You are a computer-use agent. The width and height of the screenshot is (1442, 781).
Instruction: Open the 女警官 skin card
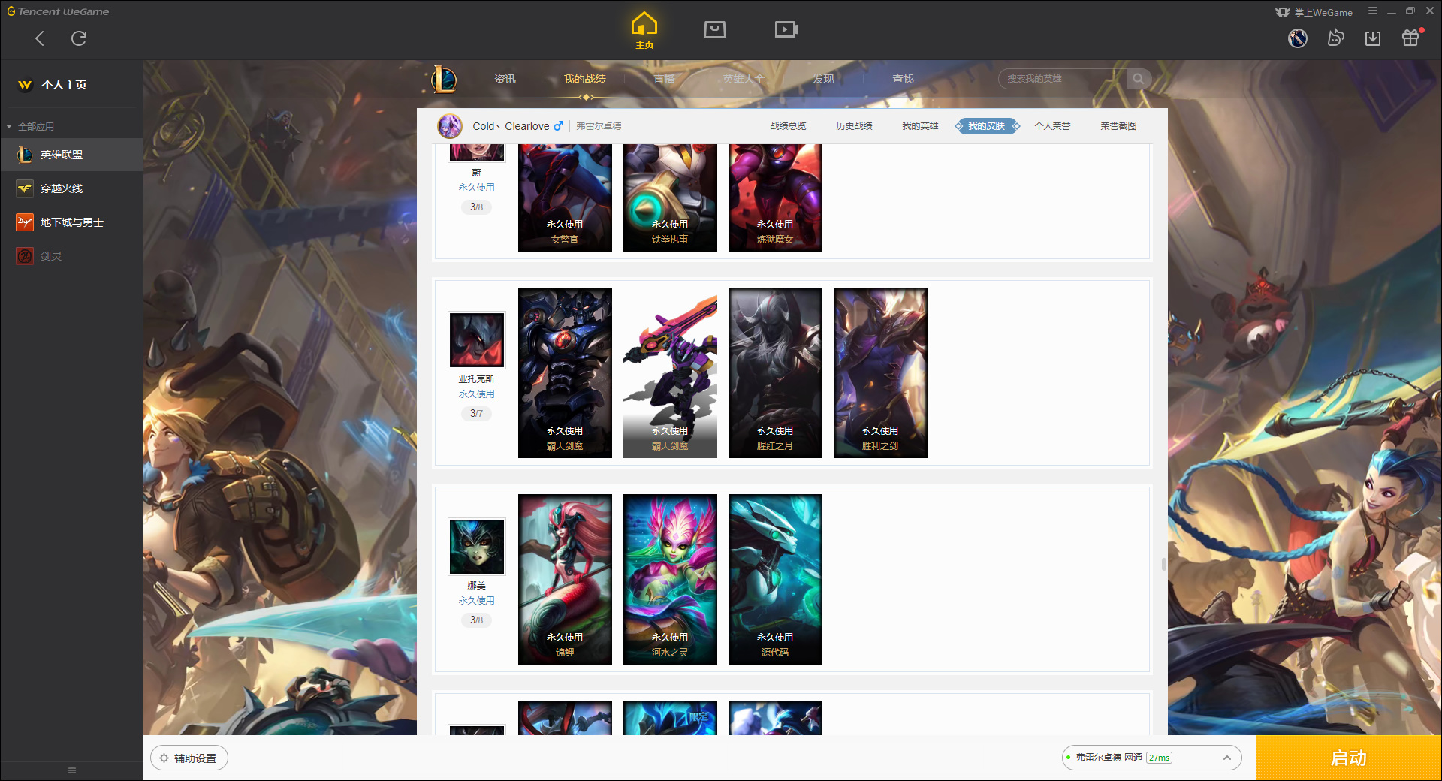(x=565, y=198)
